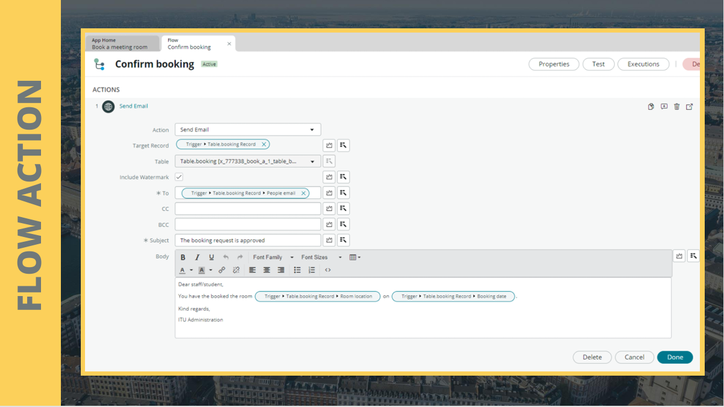This screenshot has width=724, height=407.
Task: Open the Font Family dropdown
Action: tap(273, 257)
